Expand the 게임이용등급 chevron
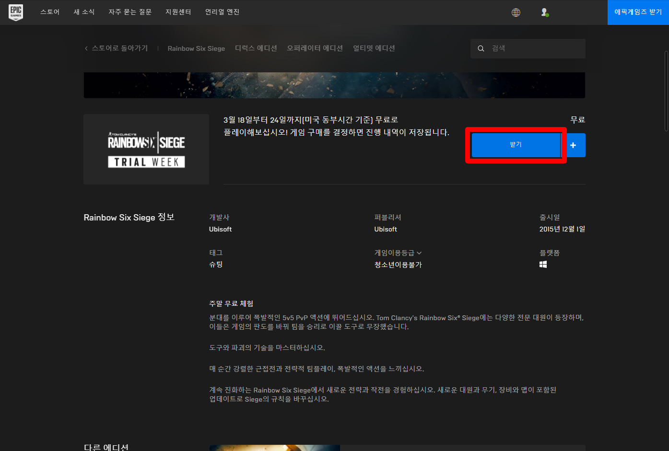The width and height of the screenshot is (669, 451). tap(419, 253)
